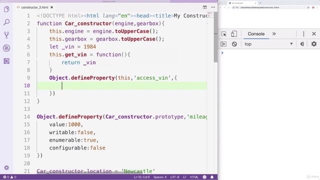
Task: Click the editor vertical scrollbar thumb
Action: tap(215, 37)
